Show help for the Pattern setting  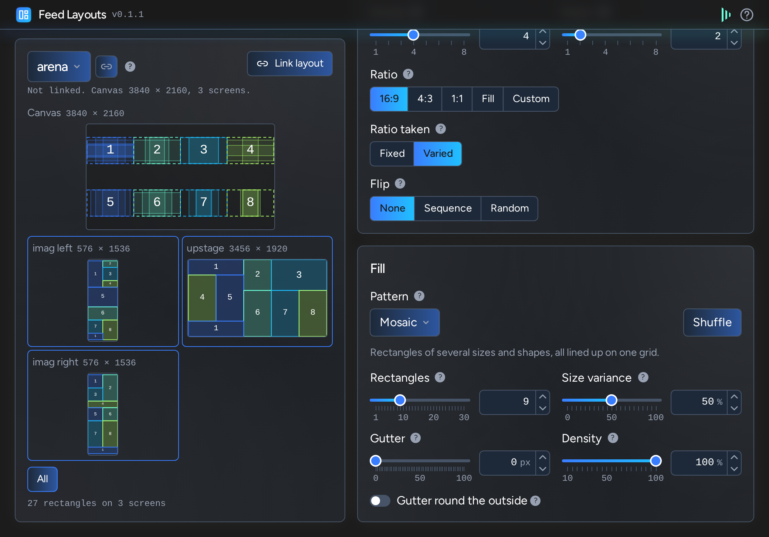[x=419, y=296]
